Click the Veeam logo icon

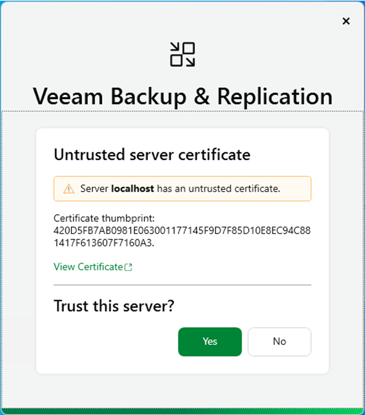pos(182,55)
